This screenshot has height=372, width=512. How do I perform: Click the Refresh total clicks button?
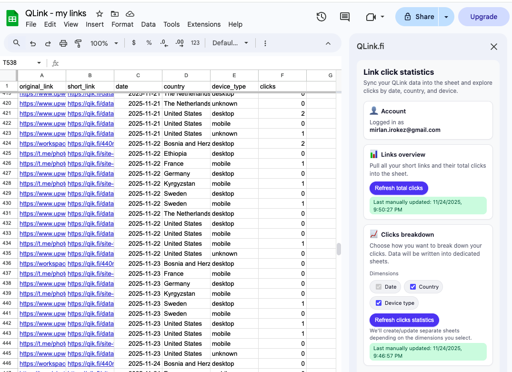point(399,188)
